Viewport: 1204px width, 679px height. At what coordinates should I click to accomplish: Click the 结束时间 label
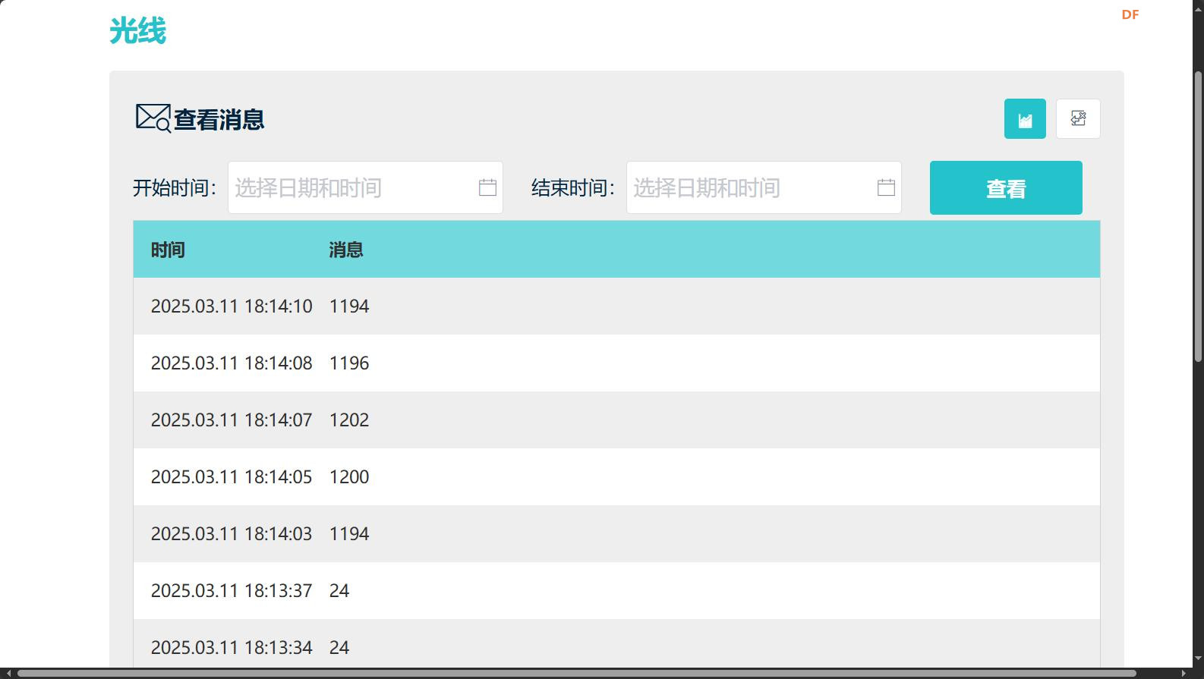[574, 187]
